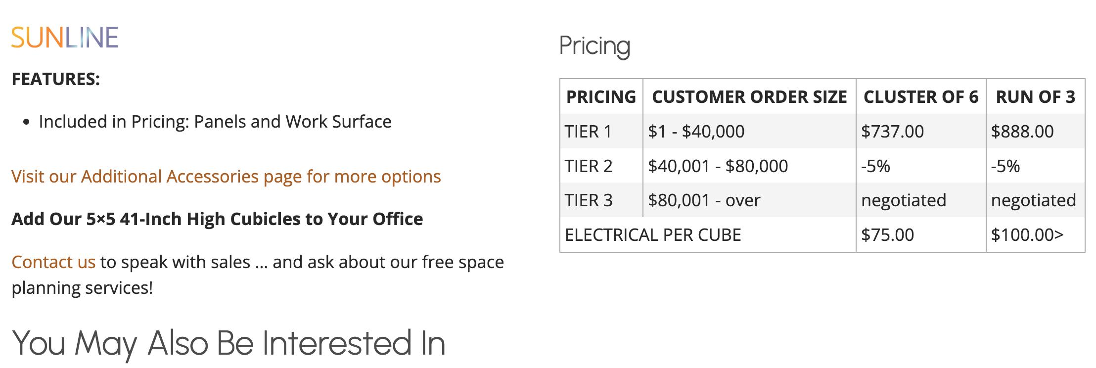Select the $737.00 price cell
The image size is (1096, 368).
click(892, 132)
